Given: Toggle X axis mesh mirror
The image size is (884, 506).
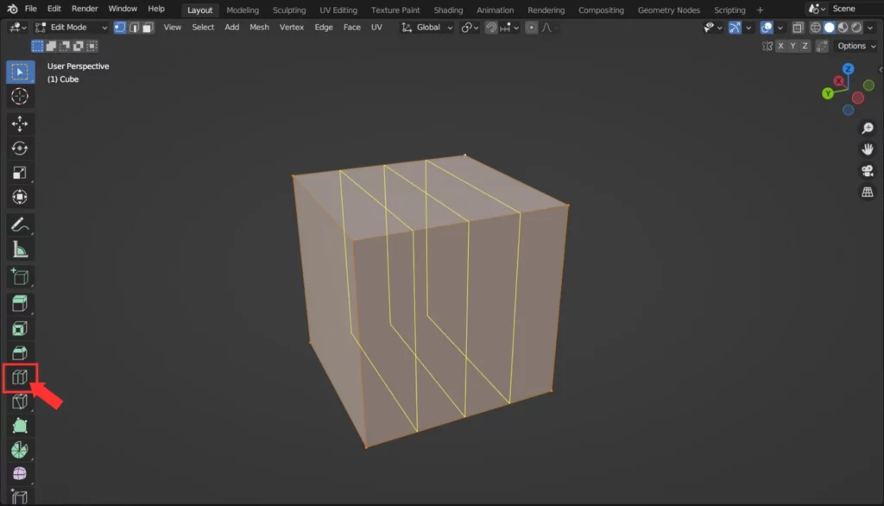Looking at the screenshot, I should click(780, 47).
